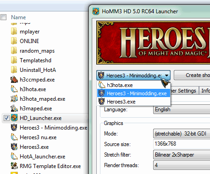Select HotA_launcher.exe file name

[x=43, y=157]
